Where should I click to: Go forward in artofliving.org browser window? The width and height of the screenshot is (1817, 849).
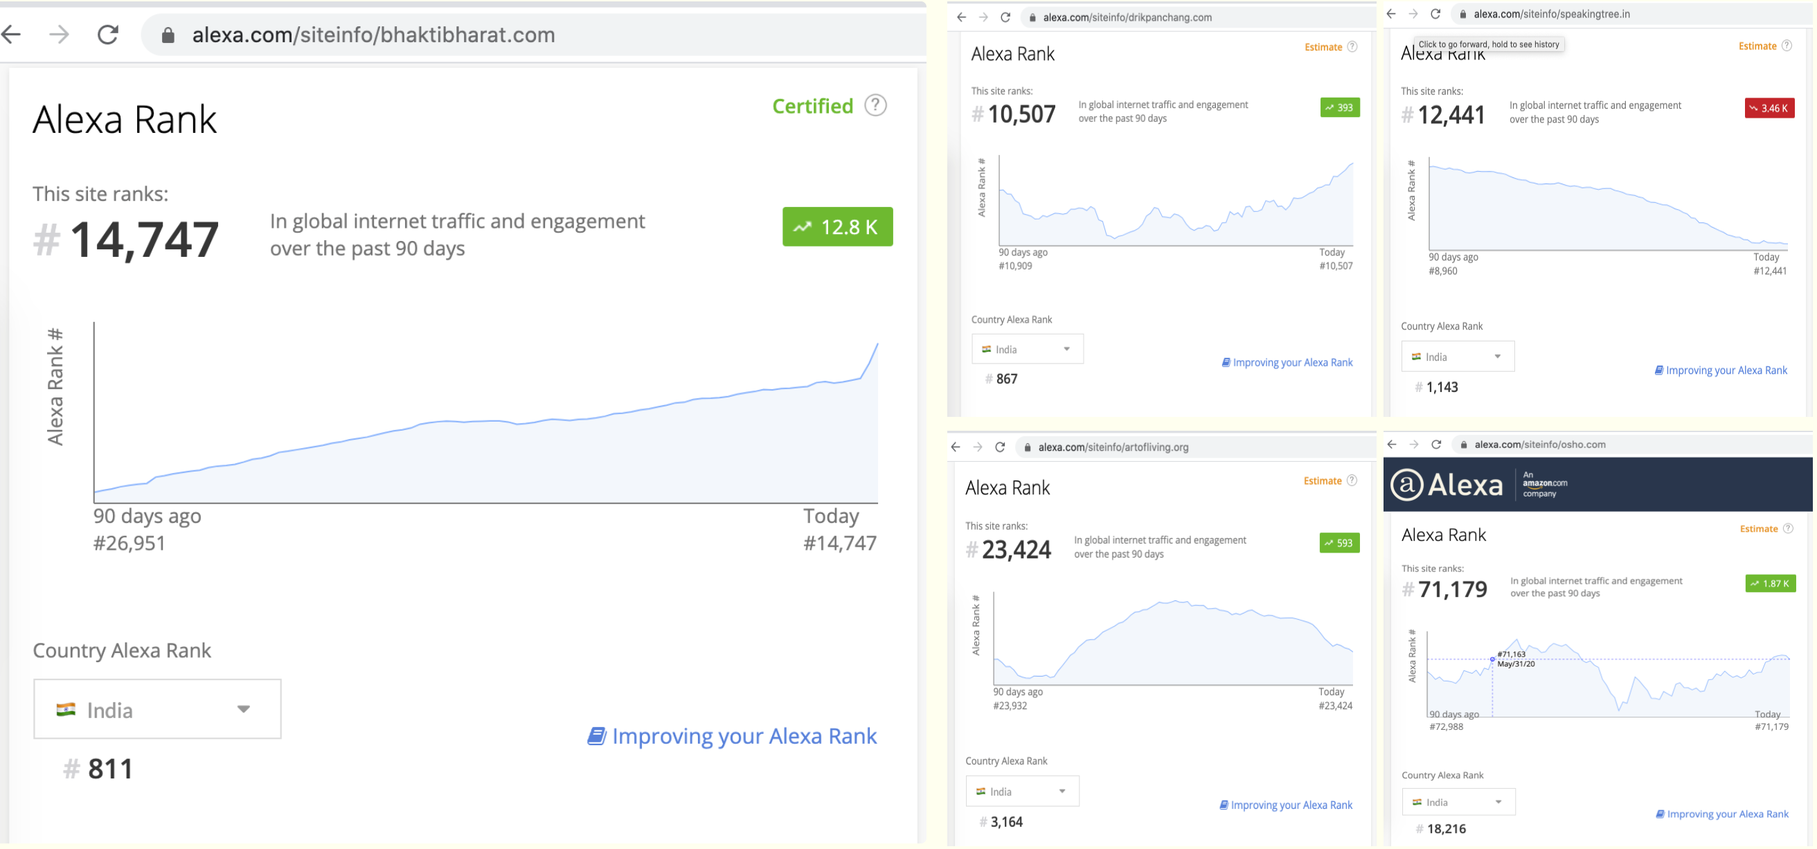coord(978,447)
